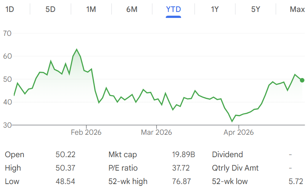Click the 52-wk low label
Screen dimensions: 307x193
pyautogui.click(x=230, y=181)
